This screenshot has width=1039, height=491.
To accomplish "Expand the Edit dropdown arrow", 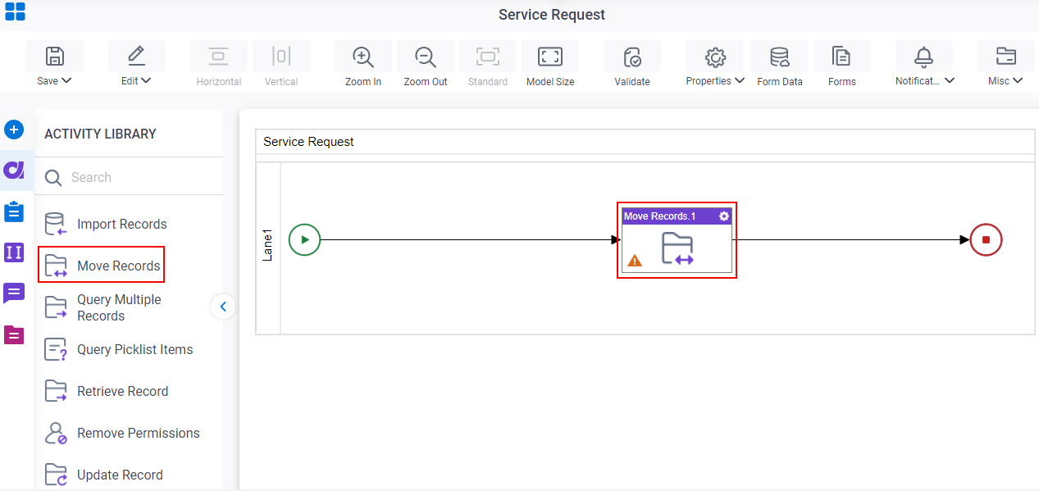I will point(146,80).
